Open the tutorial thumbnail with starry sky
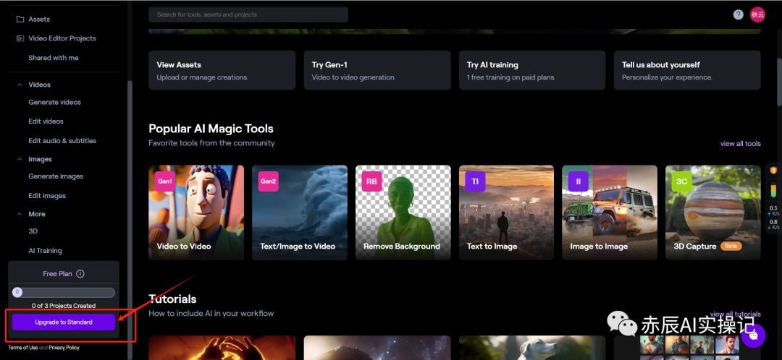Viewport: 782px width, 360px height. [x=377, y=348]
